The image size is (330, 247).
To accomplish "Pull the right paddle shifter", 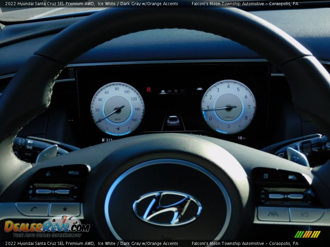I will (297, 157).
